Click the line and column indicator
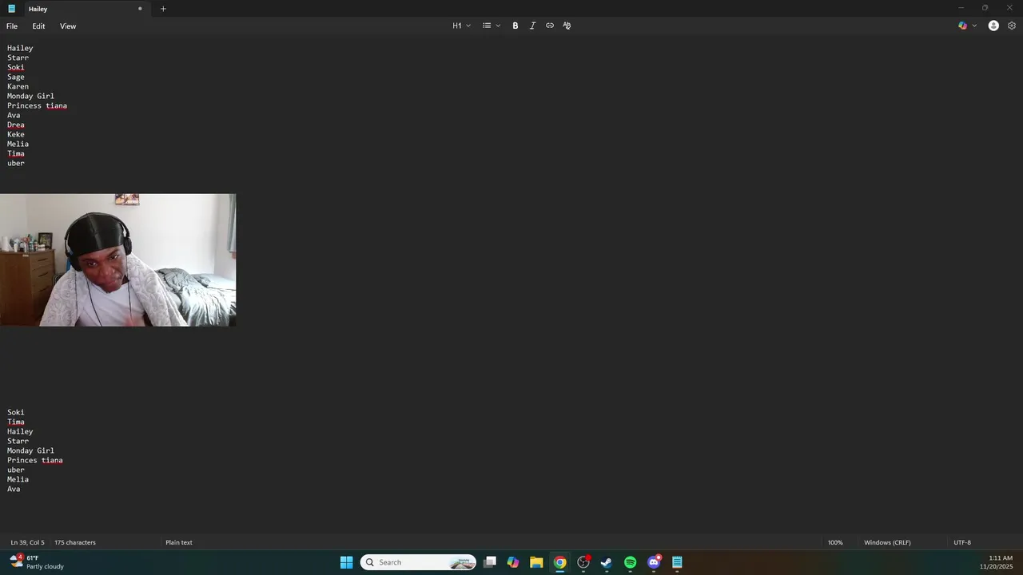 (x=27, y=542)
